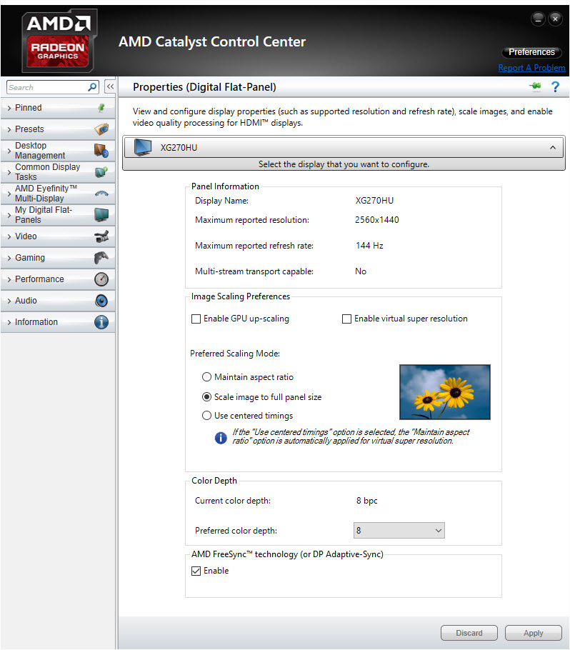
Task: Click the XG270HU monitor icon
Action: click(143, 147)
